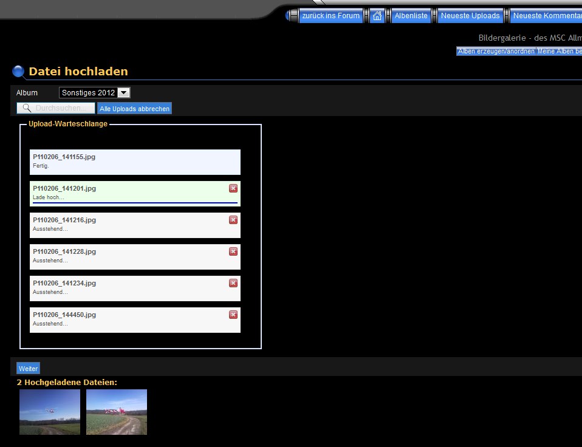Click the progress bar of P110206_141201.jpg
582x447 pixels.
tap(135, 203)
